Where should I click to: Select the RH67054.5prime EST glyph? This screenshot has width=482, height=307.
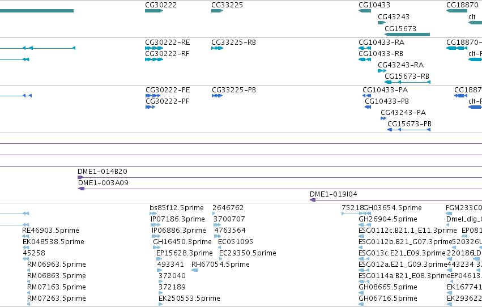tap(195, 270)
